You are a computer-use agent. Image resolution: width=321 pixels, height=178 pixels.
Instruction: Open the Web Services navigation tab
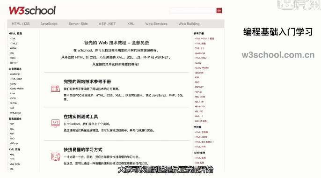[156, 24]
